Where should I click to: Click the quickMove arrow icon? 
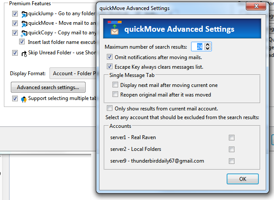click(24, 23)
